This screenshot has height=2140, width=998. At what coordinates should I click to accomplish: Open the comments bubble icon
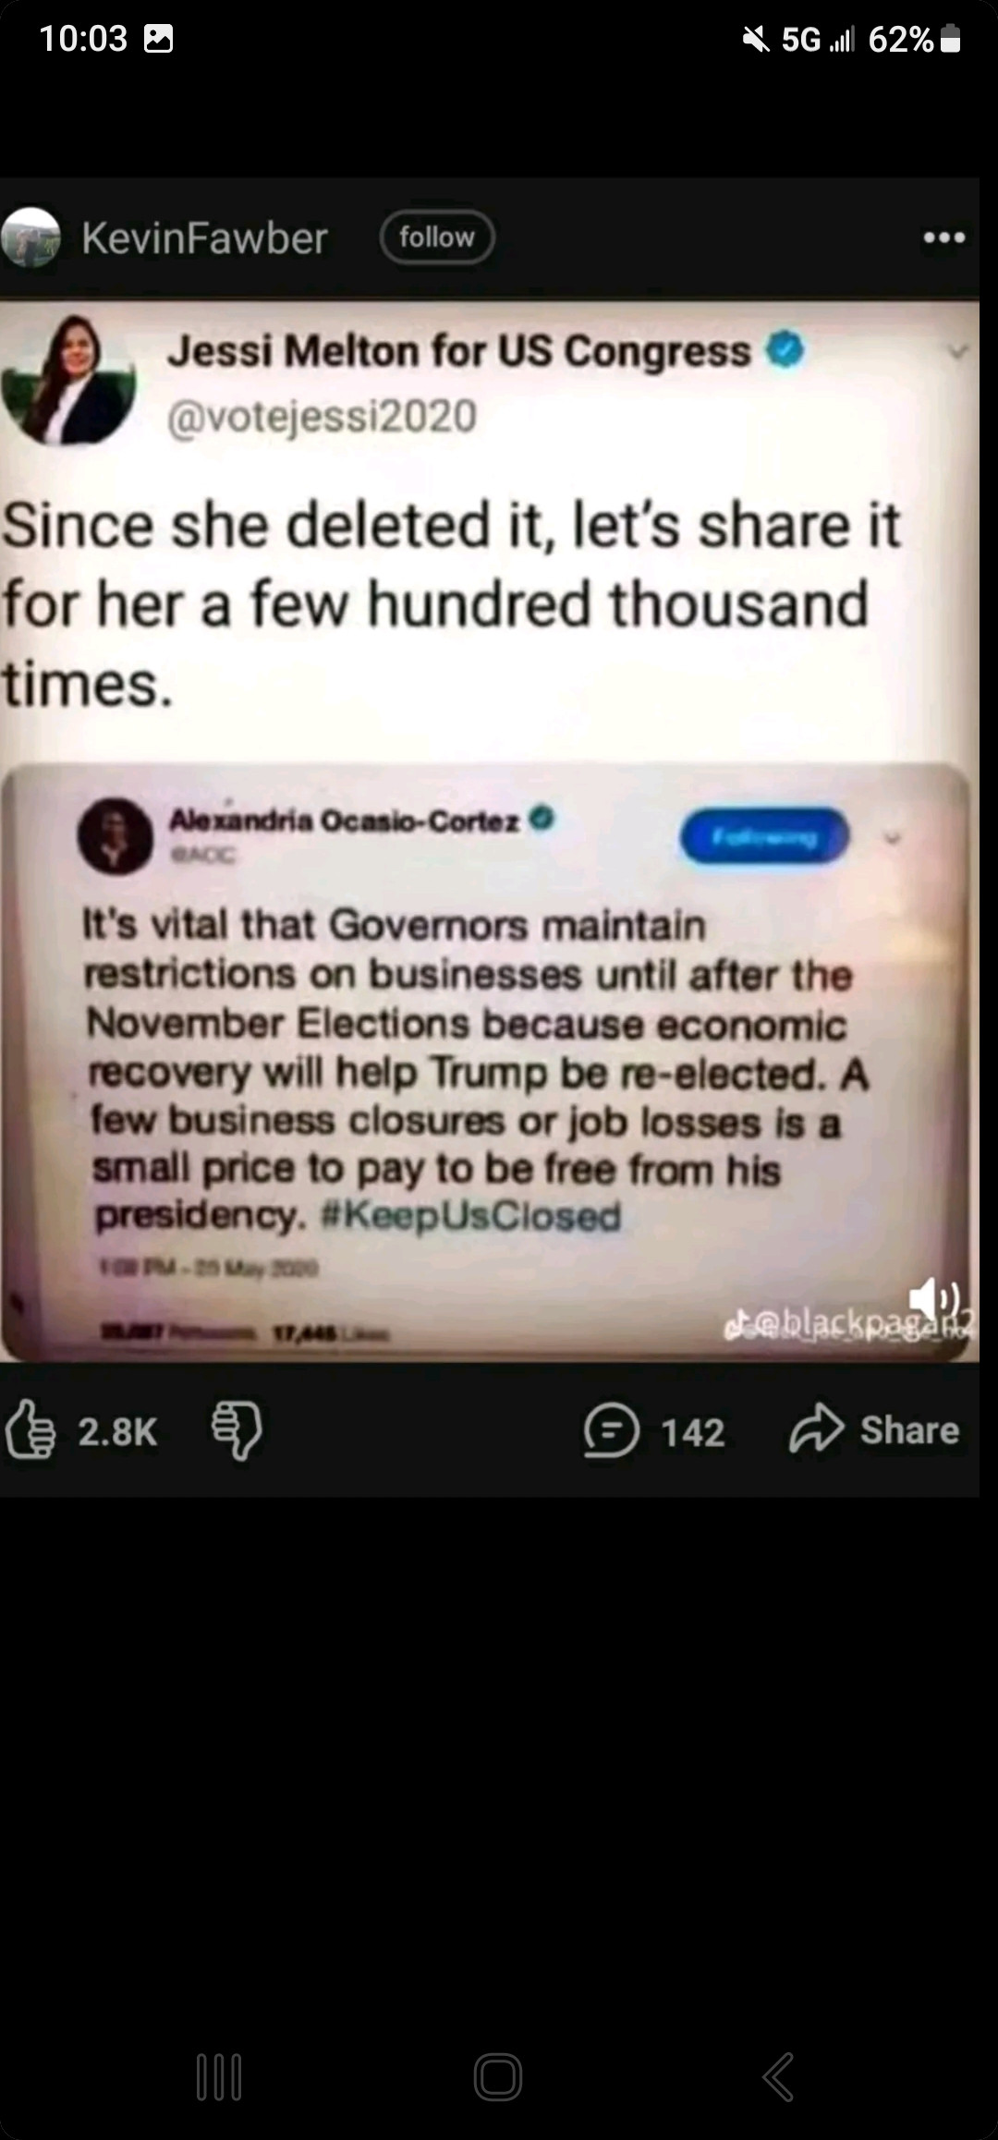tap(611, 1431)
